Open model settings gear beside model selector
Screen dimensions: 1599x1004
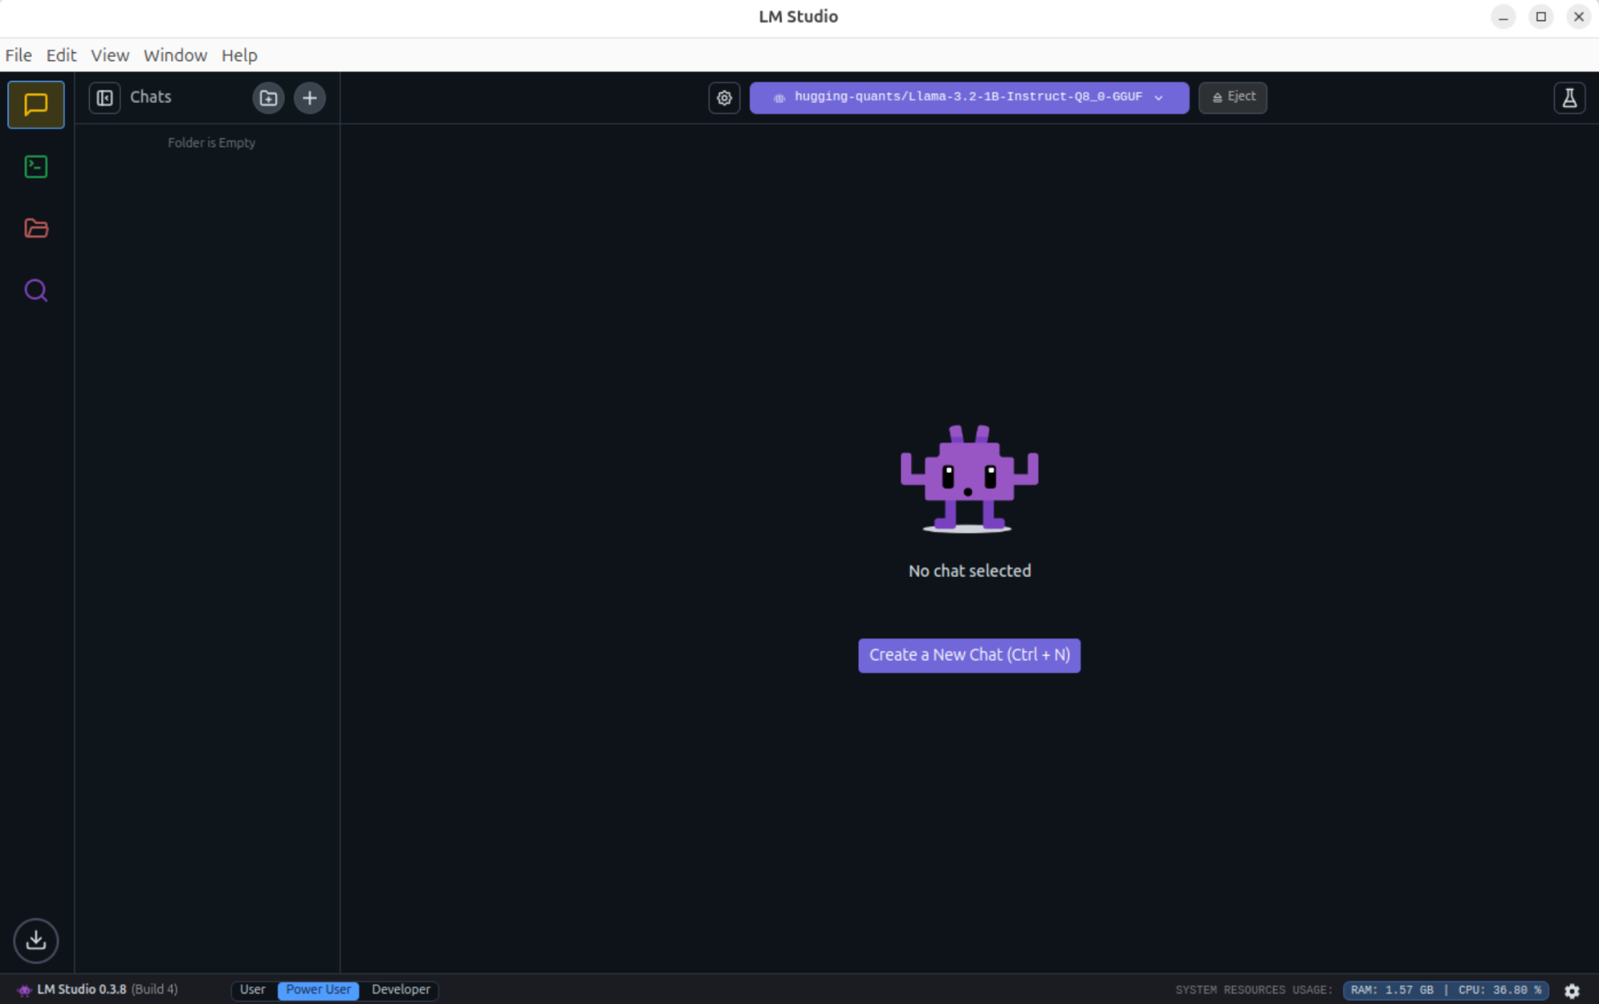point(724,98)
